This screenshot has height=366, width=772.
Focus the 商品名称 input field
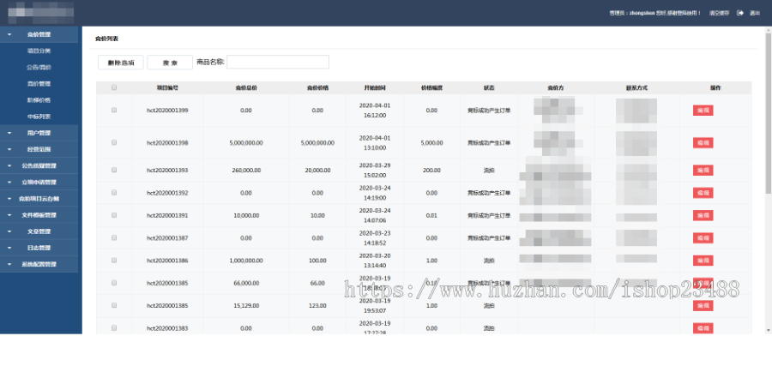[278, 62]
